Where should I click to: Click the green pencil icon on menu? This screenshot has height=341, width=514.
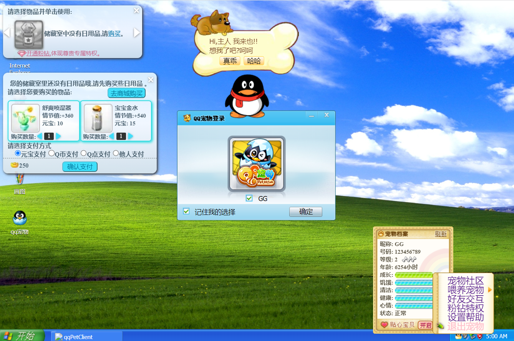click(440, 326)
